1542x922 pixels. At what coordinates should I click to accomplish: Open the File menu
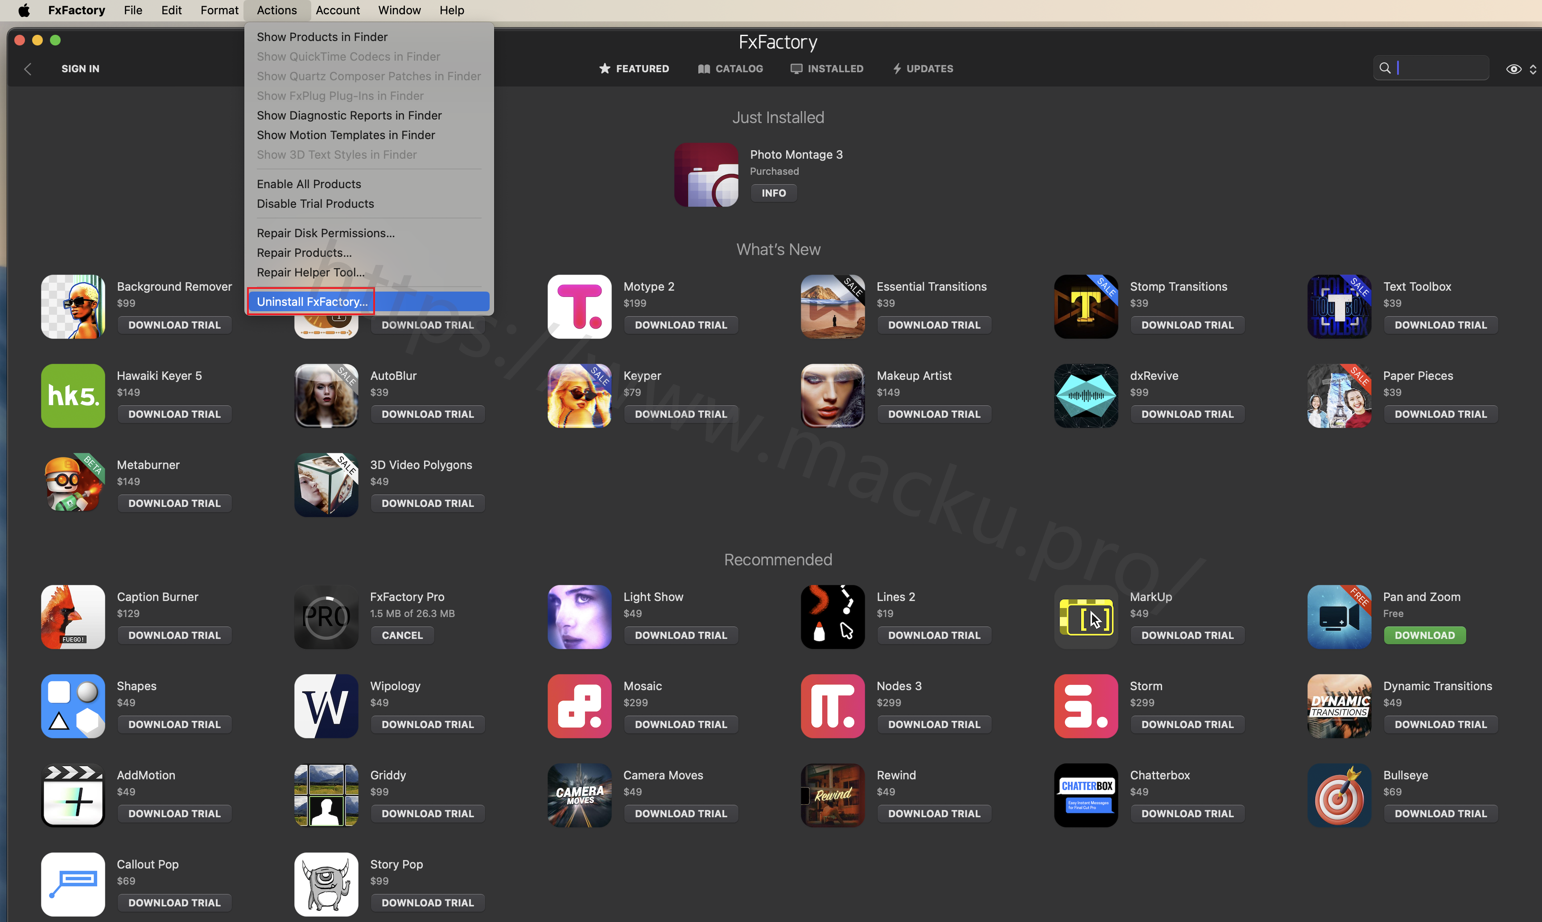click(133, 10)
